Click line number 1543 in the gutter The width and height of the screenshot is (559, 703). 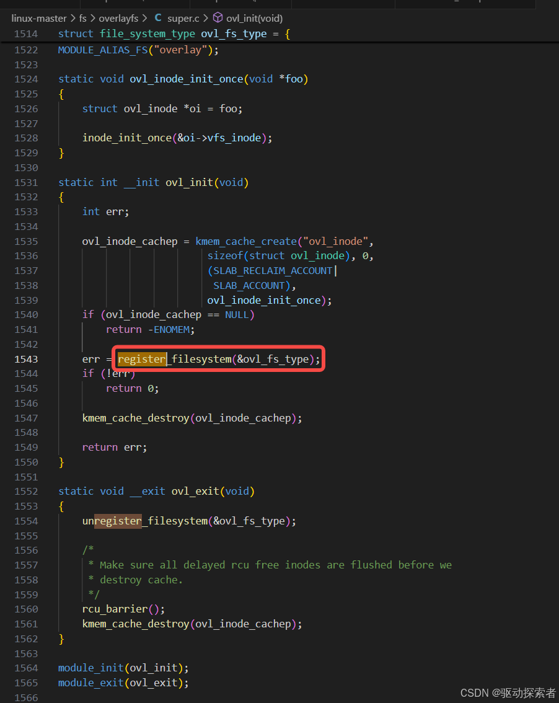(x=26, y=359)
